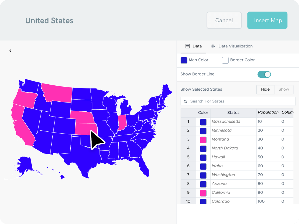
Task: Click the Massachusetts row's blue color swatch
Action: (203, 122)
